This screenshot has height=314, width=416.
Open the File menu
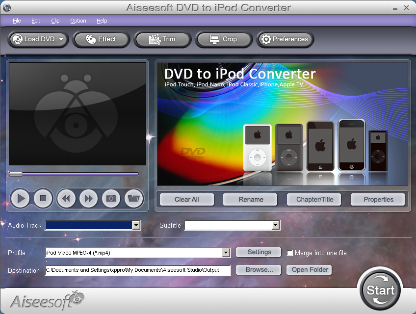pyautogui.click(x=17, y=21)
